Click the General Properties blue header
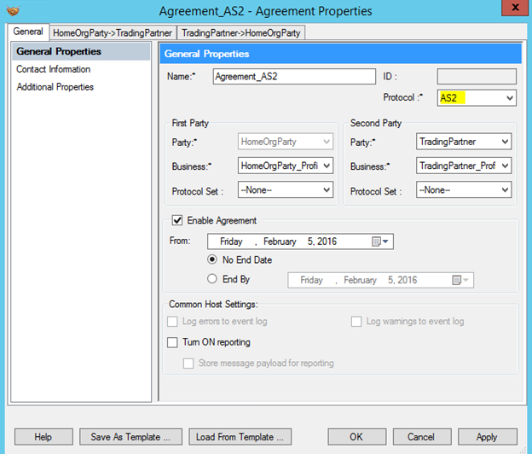The height and width of the screenshot is (454, 532). tap(341, 54)
